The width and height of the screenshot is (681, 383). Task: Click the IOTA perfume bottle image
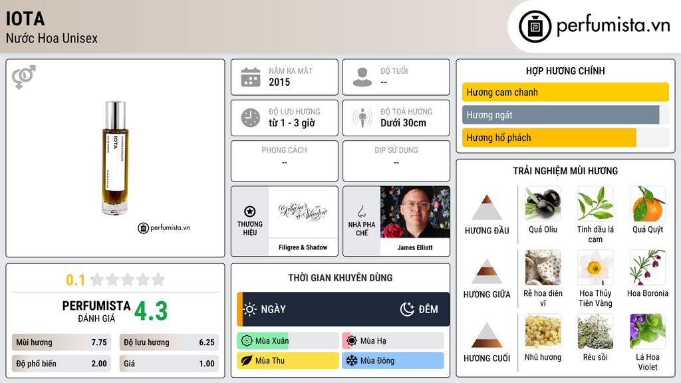pos(116,158)
